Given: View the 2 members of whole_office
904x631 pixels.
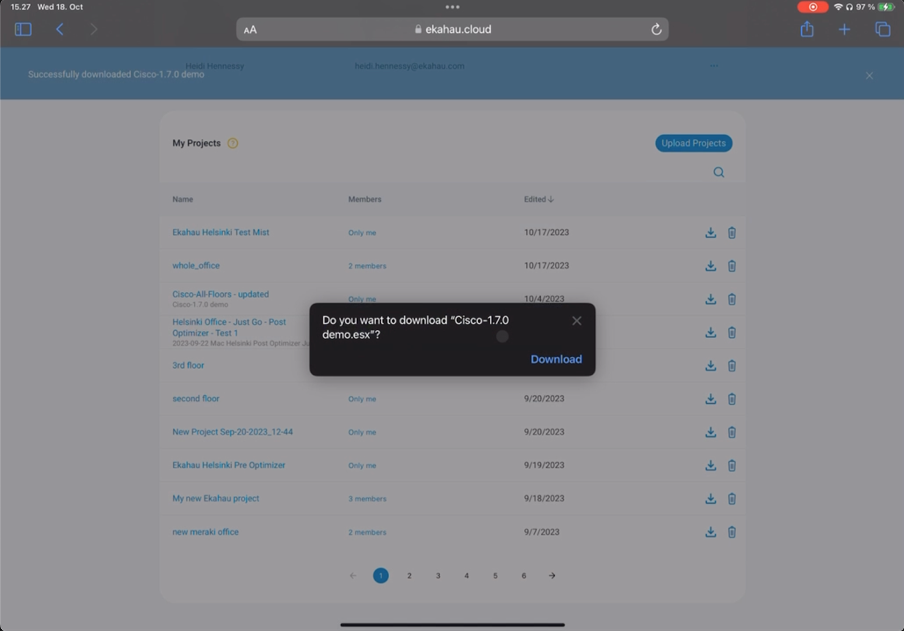Looking at the screenshot, I should click(x=367, y=266).
